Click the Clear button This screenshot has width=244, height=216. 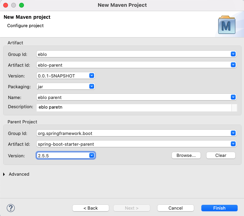click(x=221, y=155)
